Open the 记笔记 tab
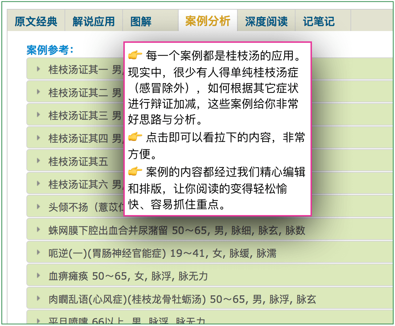 tap(319, 21)
